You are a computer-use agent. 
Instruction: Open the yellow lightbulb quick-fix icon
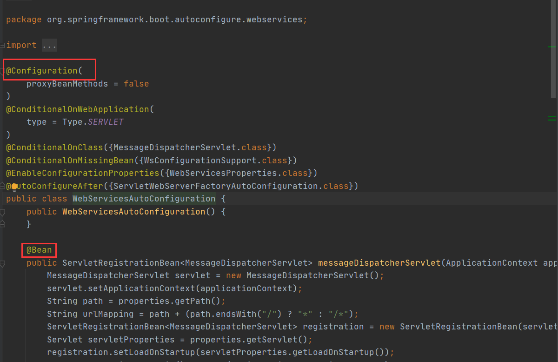click(x=14, y=187)
